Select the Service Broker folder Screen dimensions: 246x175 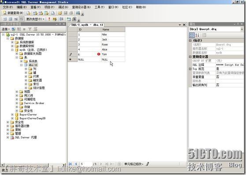pos(34,103)
